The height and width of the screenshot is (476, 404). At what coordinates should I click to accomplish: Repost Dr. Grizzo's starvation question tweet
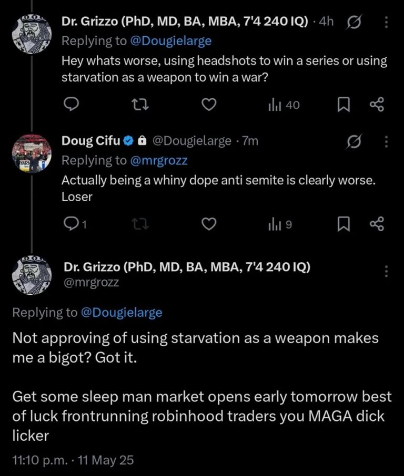(x=136, y=105)
